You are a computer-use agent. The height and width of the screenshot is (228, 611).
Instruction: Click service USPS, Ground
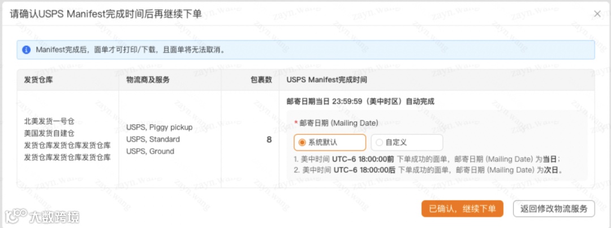(150, 151)
